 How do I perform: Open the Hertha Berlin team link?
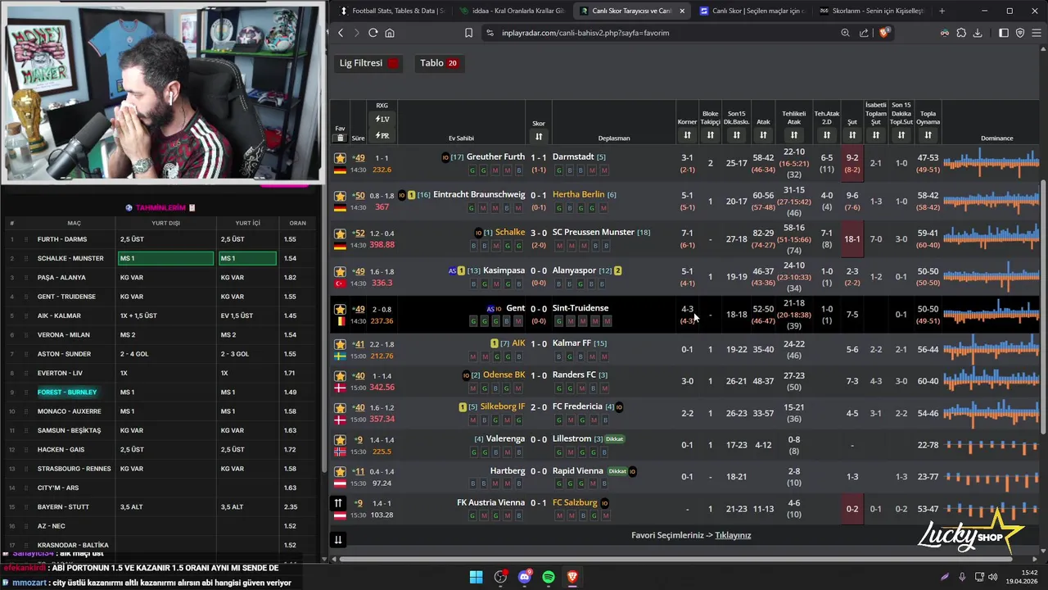578,194
